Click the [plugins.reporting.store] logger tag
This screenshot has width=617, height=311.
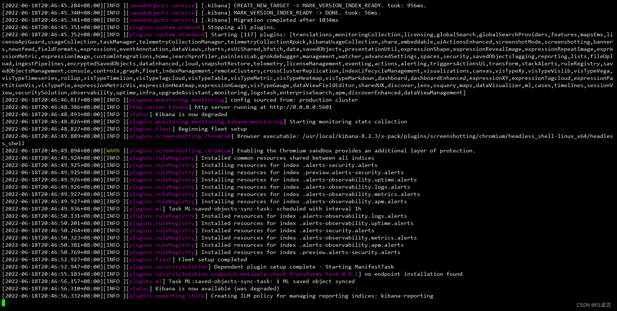[x=167, y=296]
